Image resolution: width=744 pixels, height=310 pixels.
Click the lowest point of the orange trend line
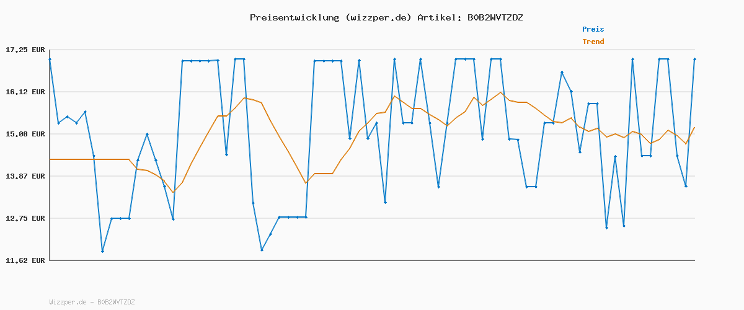173,192
